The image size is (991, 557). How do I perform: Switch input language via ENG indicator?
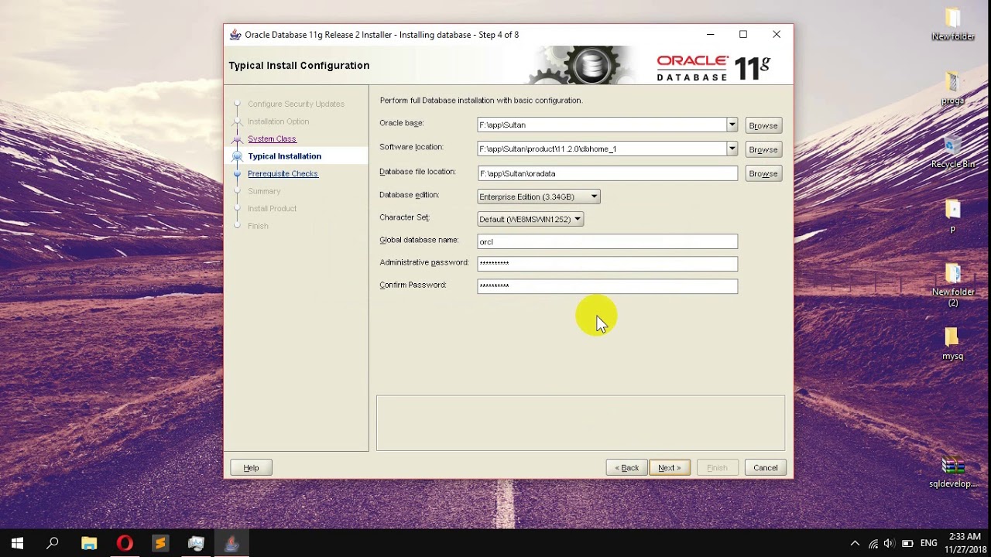929,543
